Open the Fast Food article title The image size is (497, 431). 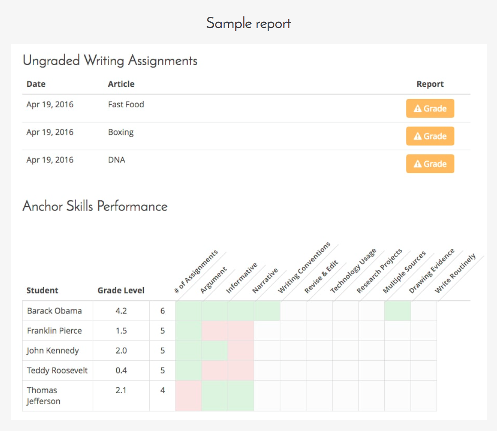pos(126,105)
